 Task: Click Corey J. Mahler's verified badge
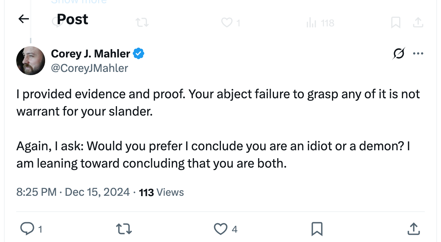[x=139, y=53]
